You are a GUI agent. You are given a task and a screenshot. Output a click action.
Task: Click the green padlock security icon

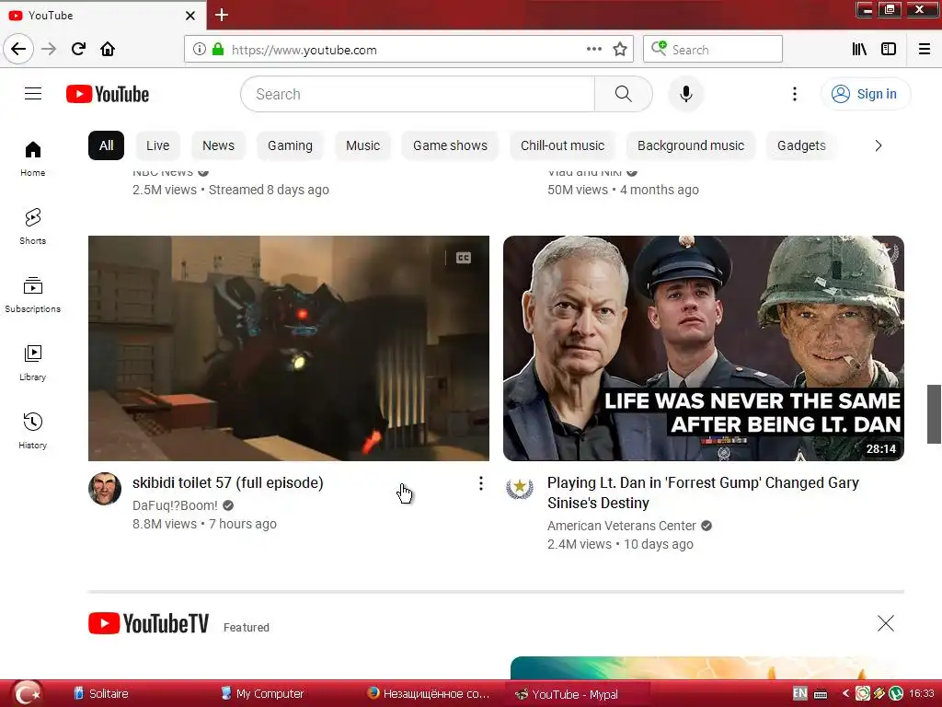coord(218,49)
